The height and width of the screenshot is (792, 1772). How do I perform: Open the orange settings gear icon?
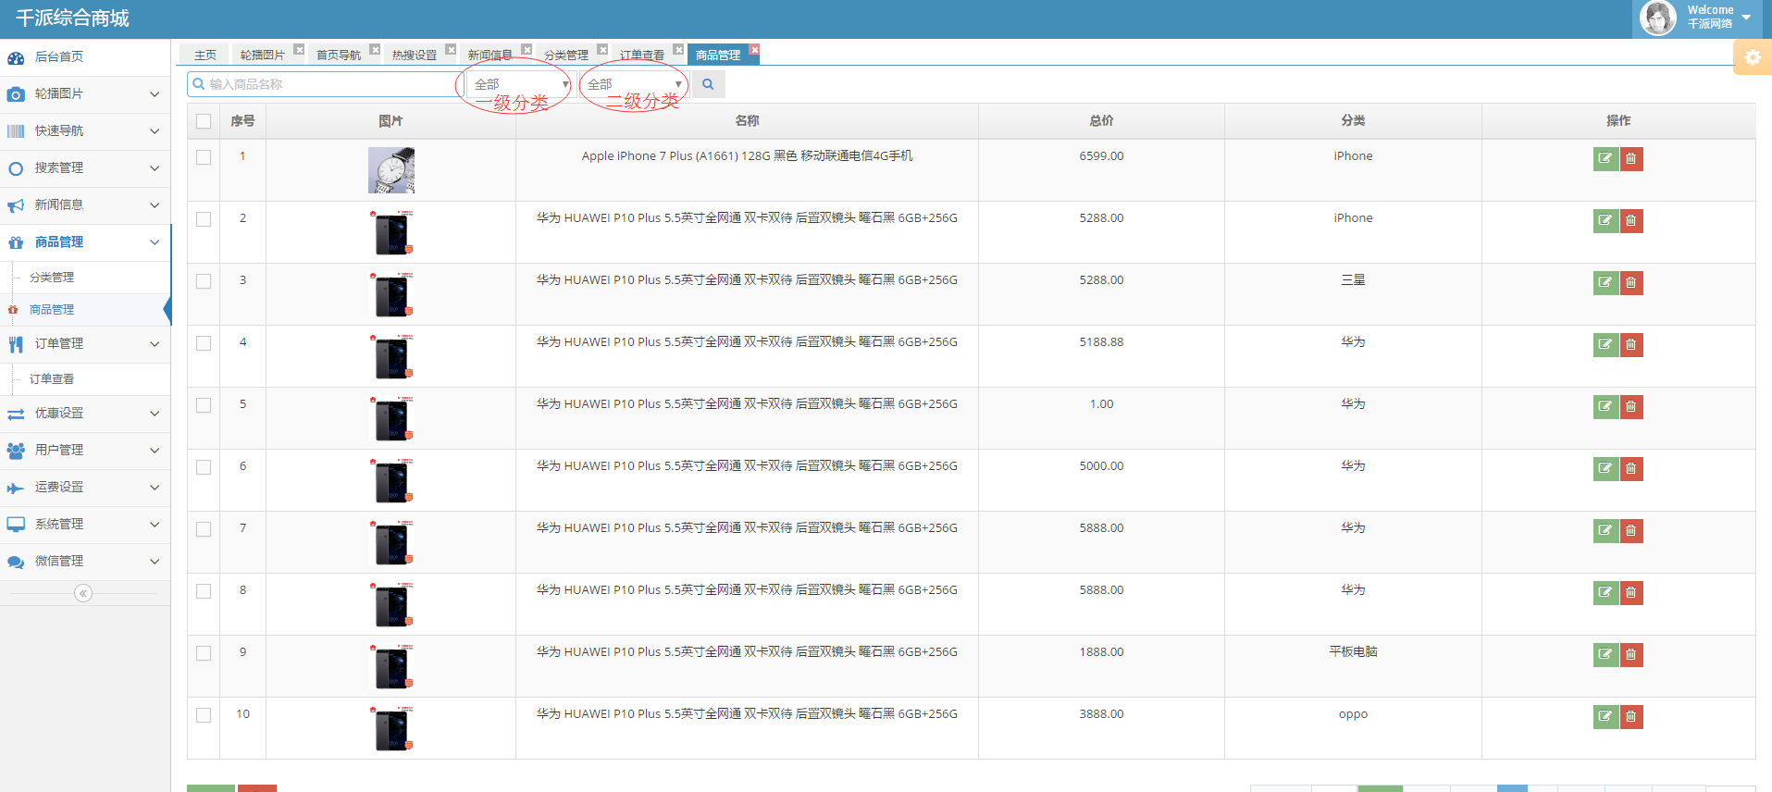1753,57
